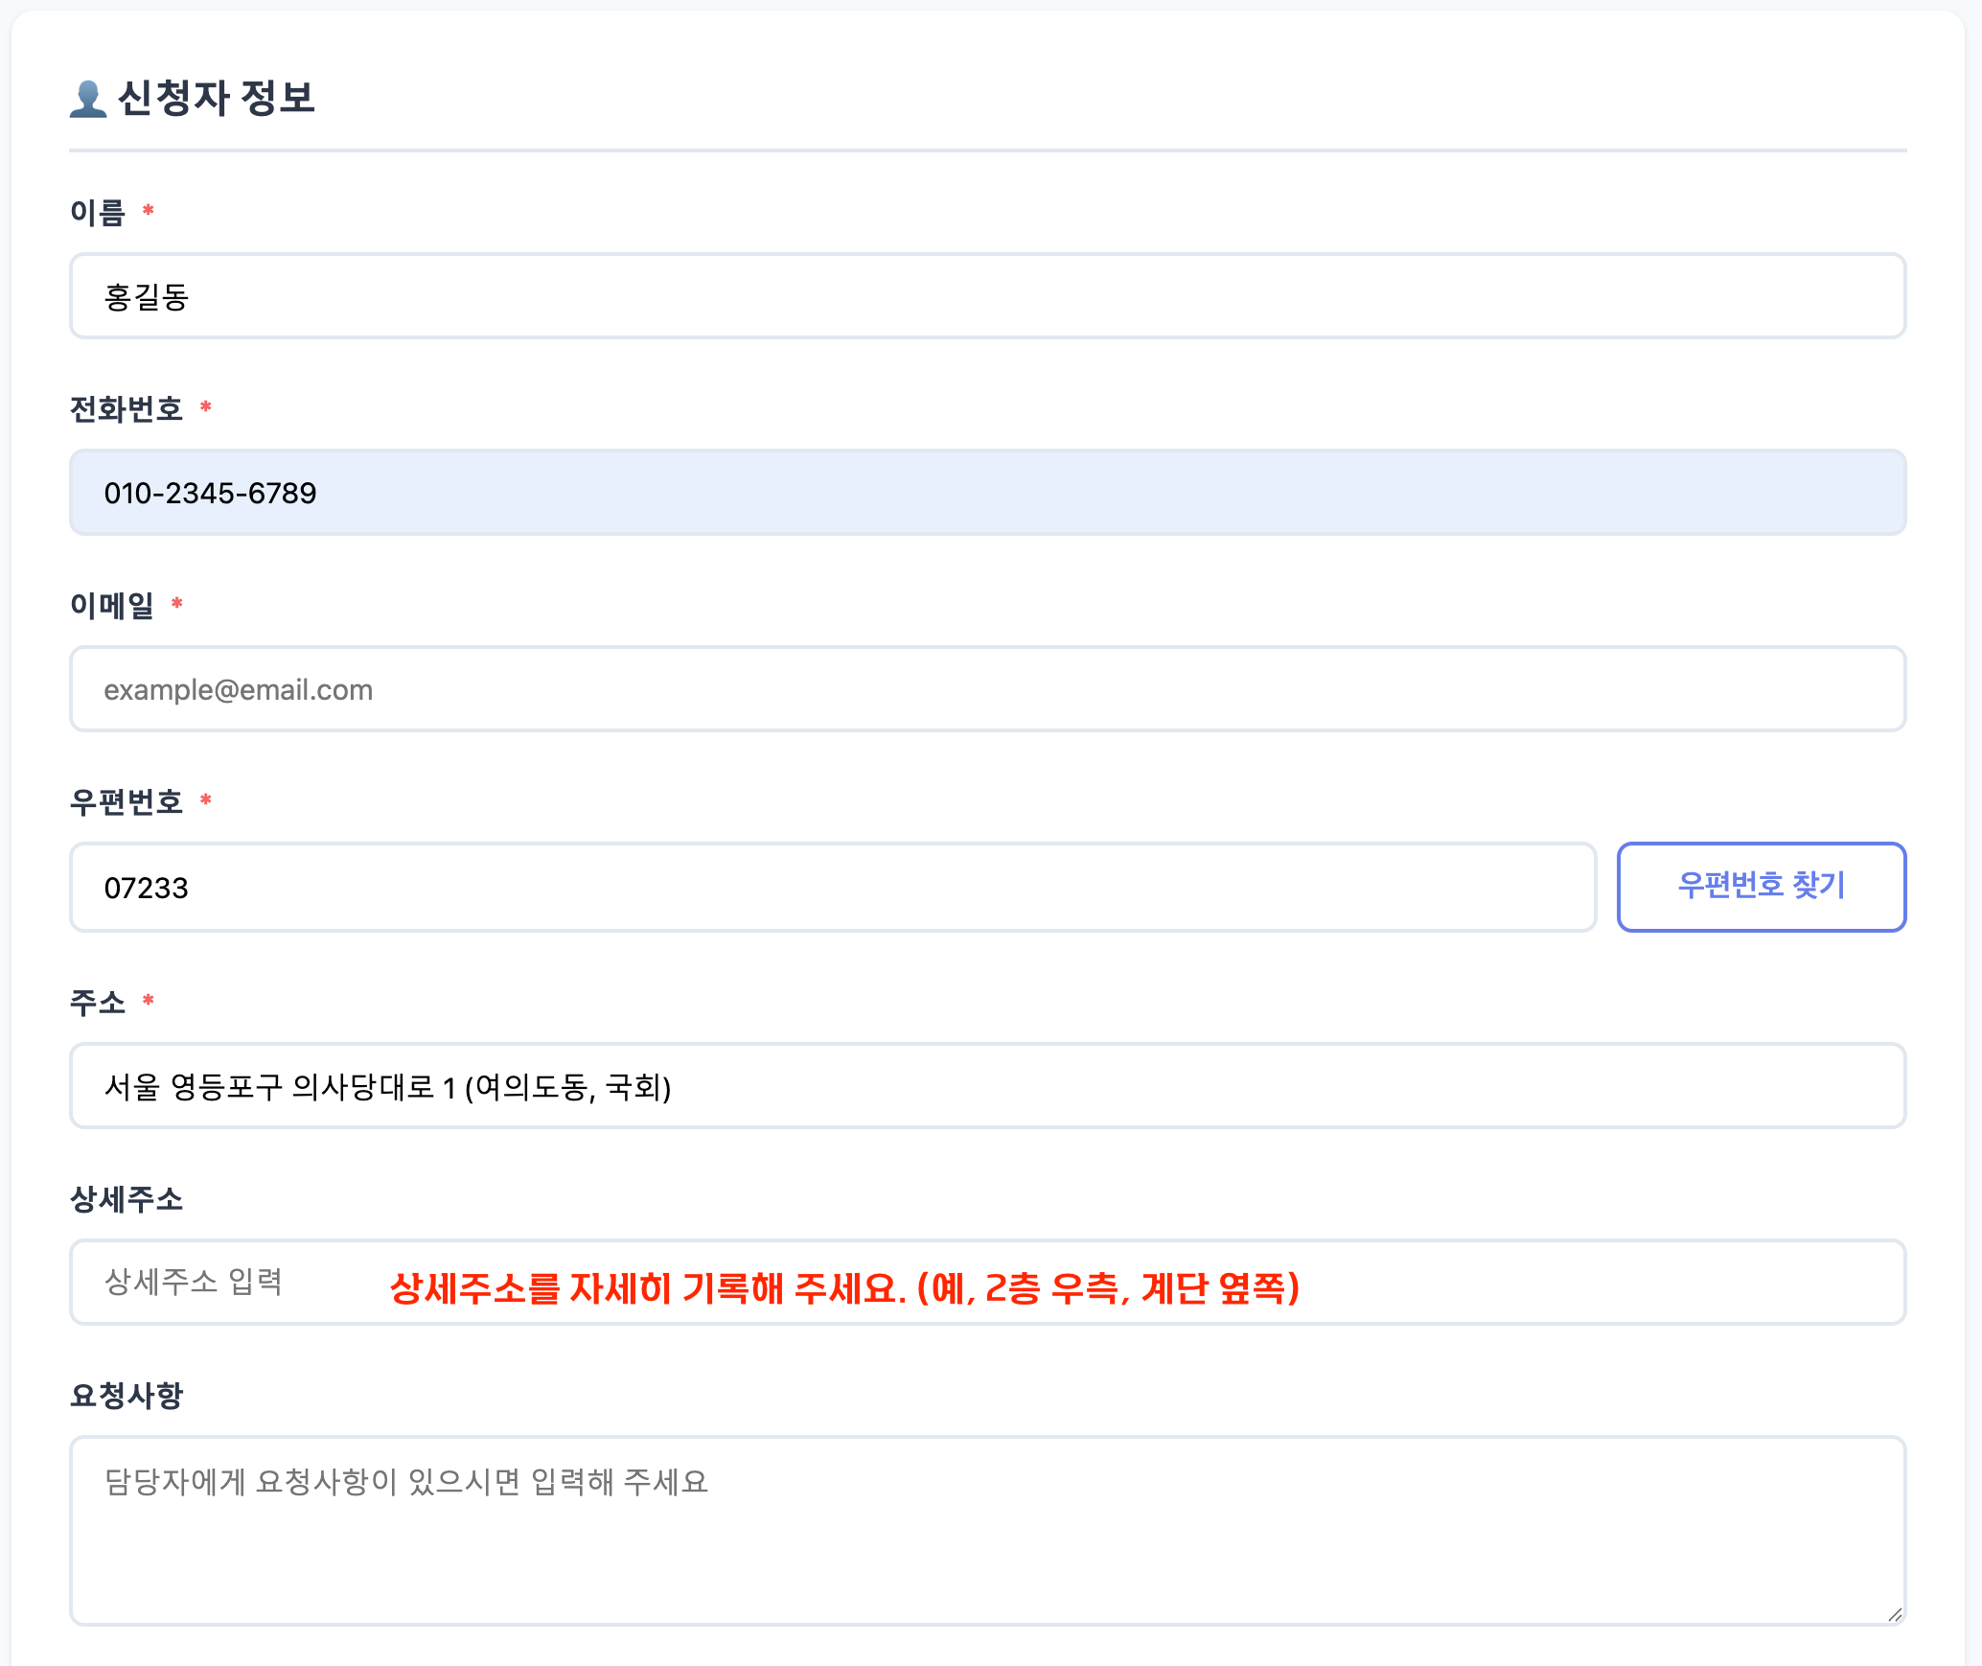
Task: Click the red asterisk next to 이메일
Action: [x=177, y=604]
